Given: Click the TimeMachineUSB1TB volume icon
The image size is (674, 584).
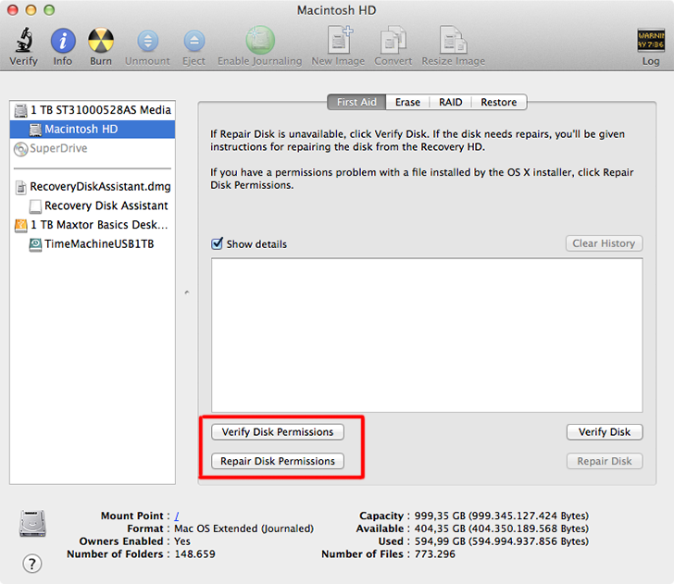Looking at the screenshot, I should pos(35,244).
